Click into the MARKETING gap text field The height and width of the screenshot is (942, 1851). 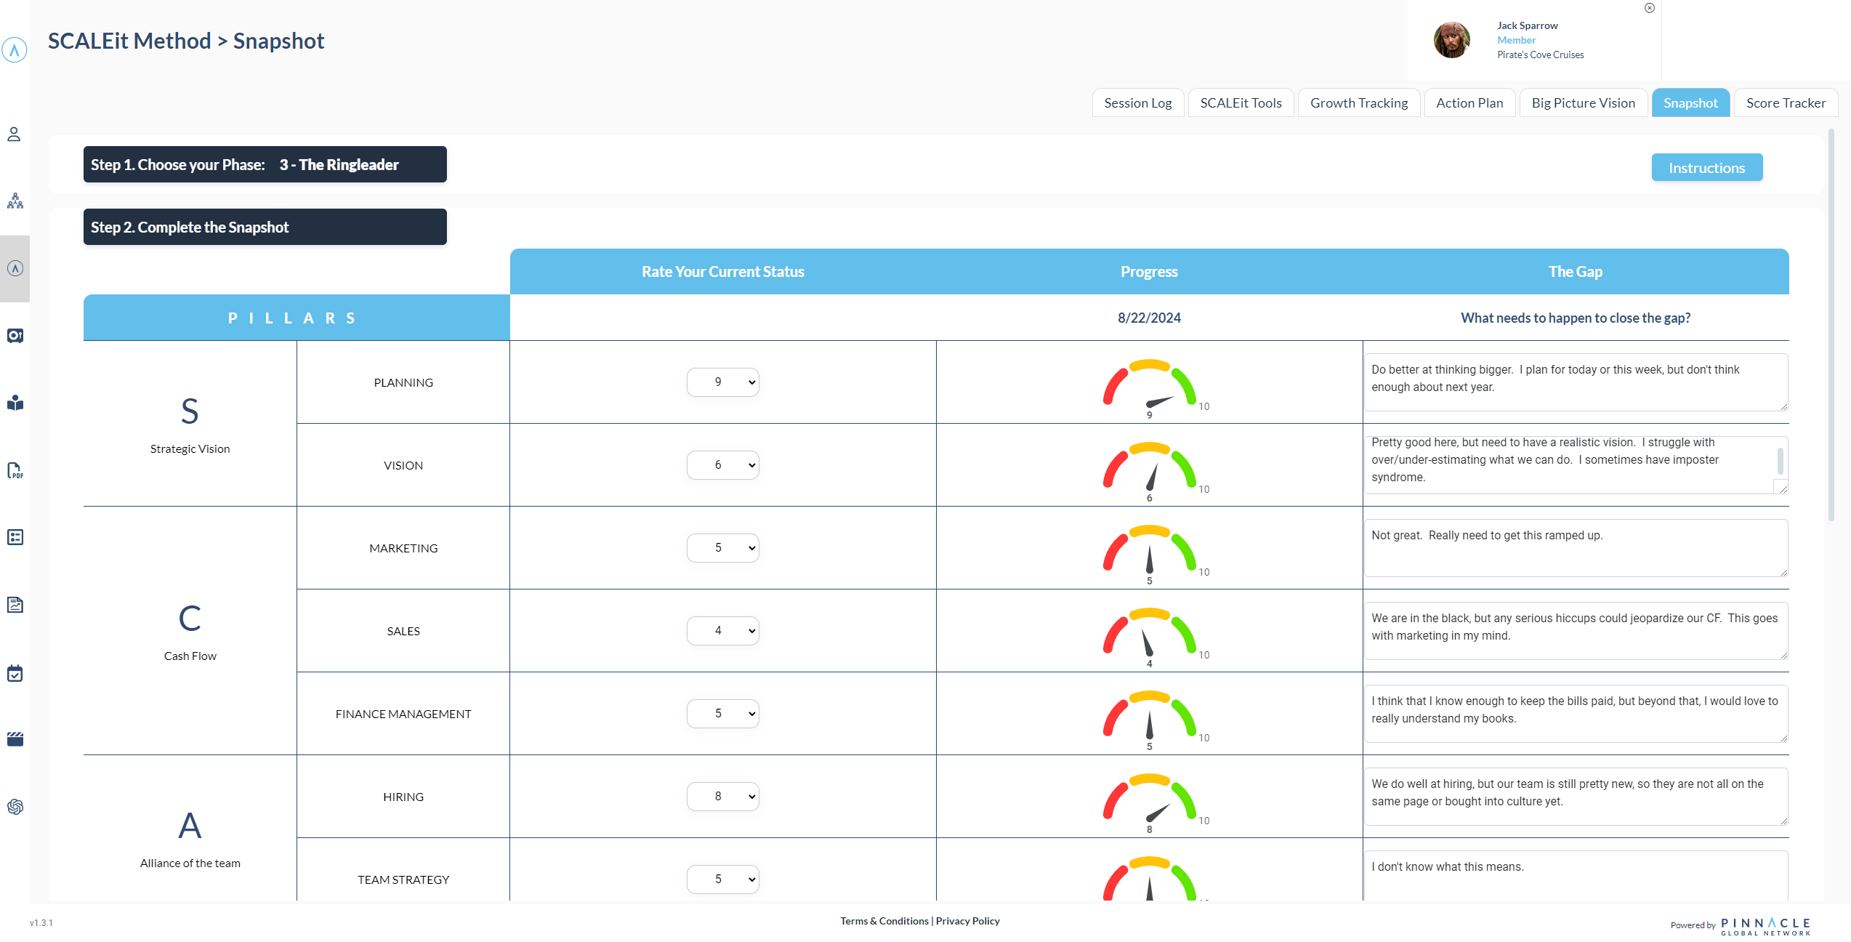pos(1575,548)
